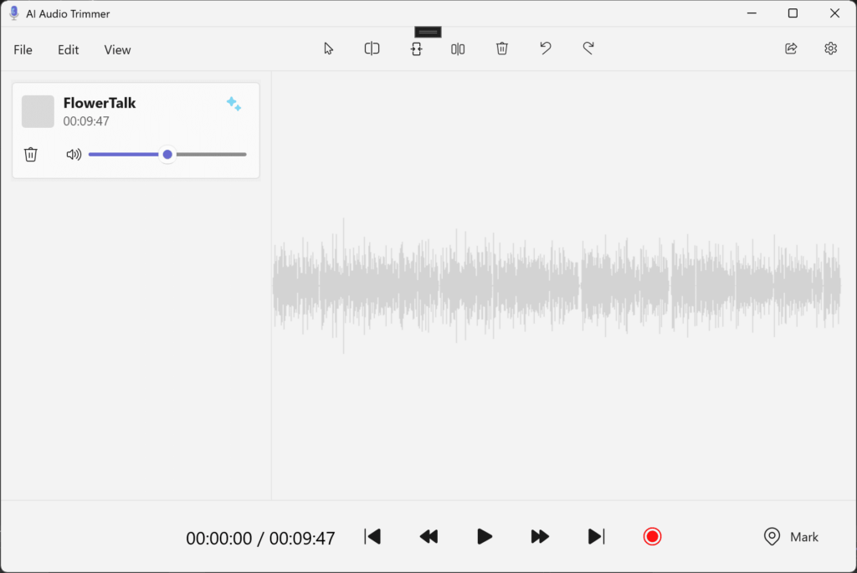Screen dimensions: 857x573
Task: Open the File menu
Action: (23, 50)
